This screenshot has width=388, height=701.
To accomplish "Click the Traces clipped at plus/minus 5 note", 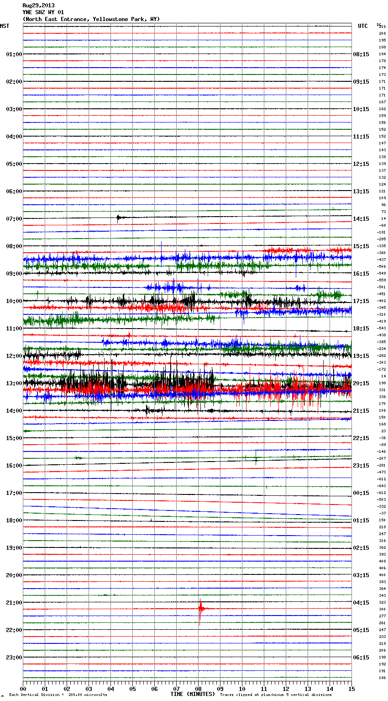I will (x=276, y=695).
